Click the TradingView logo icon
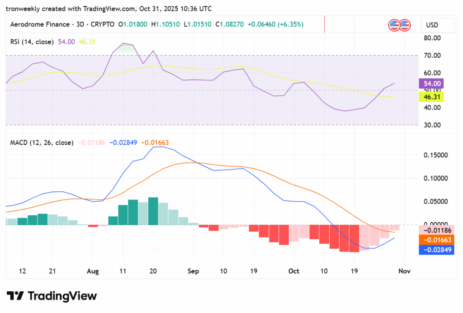463x313 pixels. tap(15, 296)
